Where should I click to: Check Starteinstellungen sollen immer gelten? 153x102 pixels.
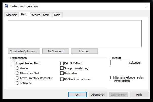pyautogui.click(x=112, y=78)
